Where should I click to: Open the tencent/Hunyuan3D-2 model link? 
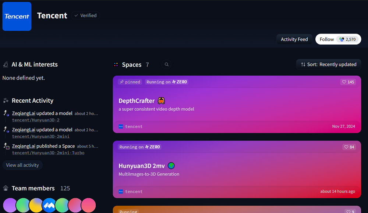[36, 120]
